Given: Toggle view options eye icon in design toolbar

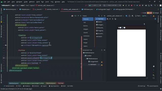Looking at the screenshot, I should click(107, 19).
